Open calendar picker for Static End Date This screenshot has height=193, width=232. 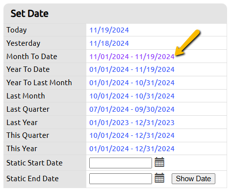tap(159, 178)
